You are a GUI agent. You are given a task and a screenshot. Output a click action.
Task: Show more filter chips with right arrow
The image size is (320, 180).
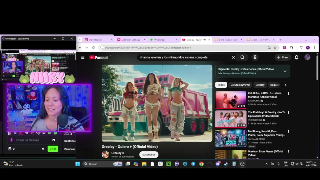[x=285, y=85]
